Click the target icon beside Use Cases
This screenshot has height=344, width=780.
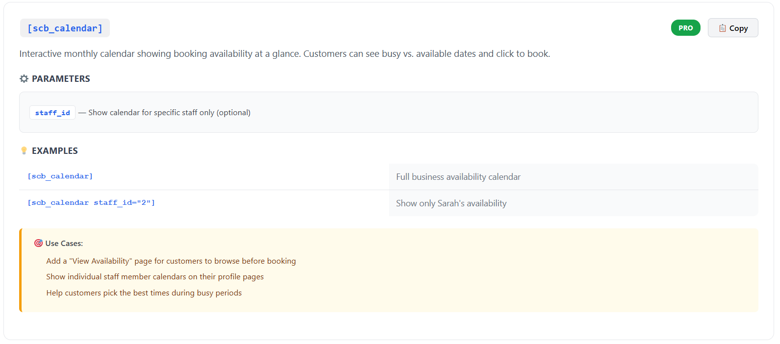(38, 243)
